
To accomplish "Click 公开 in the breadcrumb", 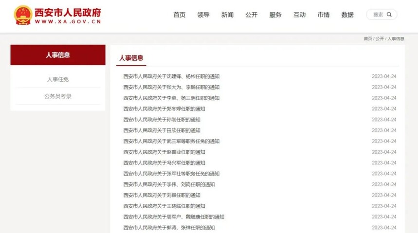I will coord(380,38).
